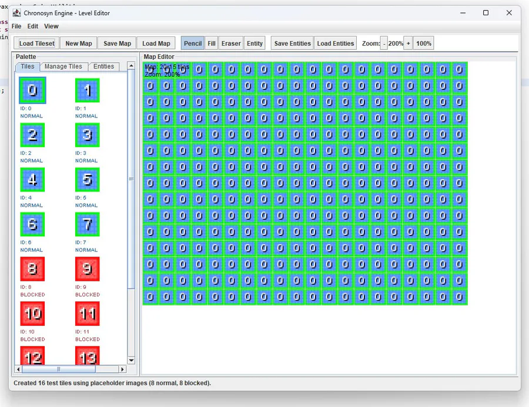The width and height of the screenshot is (529, 407).
Task: Select tile 1 in the palette
Action: [88, 90]
